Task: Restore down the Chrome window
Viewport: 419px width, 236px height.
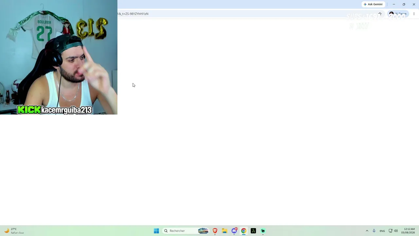Action: click(404, 4)
